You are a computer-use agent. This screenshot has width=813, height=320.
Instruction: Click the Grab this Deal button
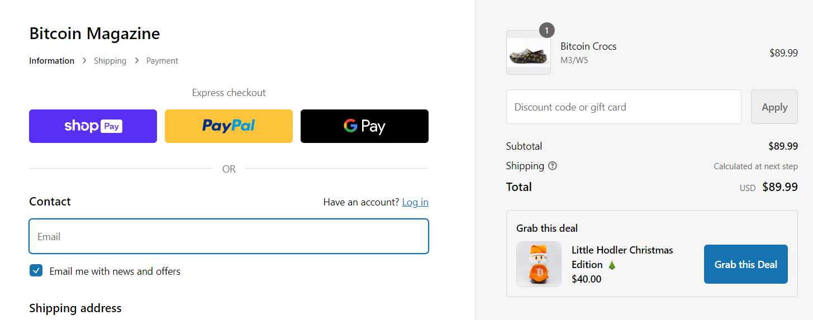(745, 264)
